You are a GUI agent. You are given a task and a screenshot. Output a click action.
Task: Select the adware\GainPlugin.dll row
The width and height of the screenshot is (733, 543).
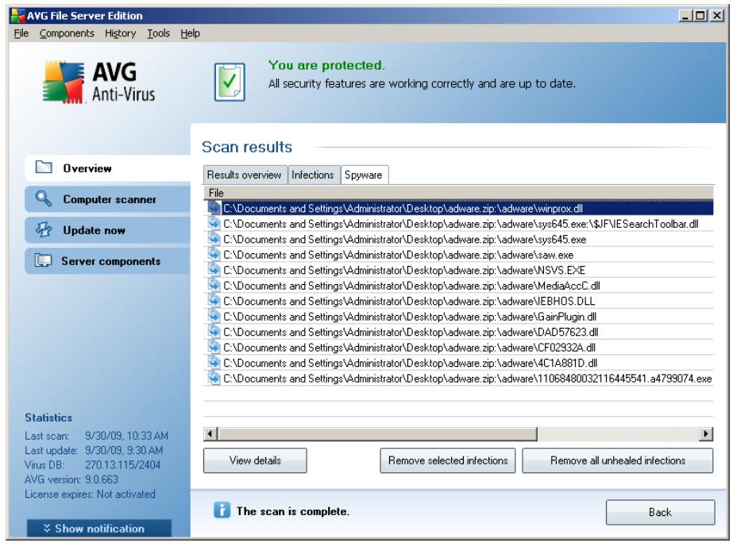point(458,316)
